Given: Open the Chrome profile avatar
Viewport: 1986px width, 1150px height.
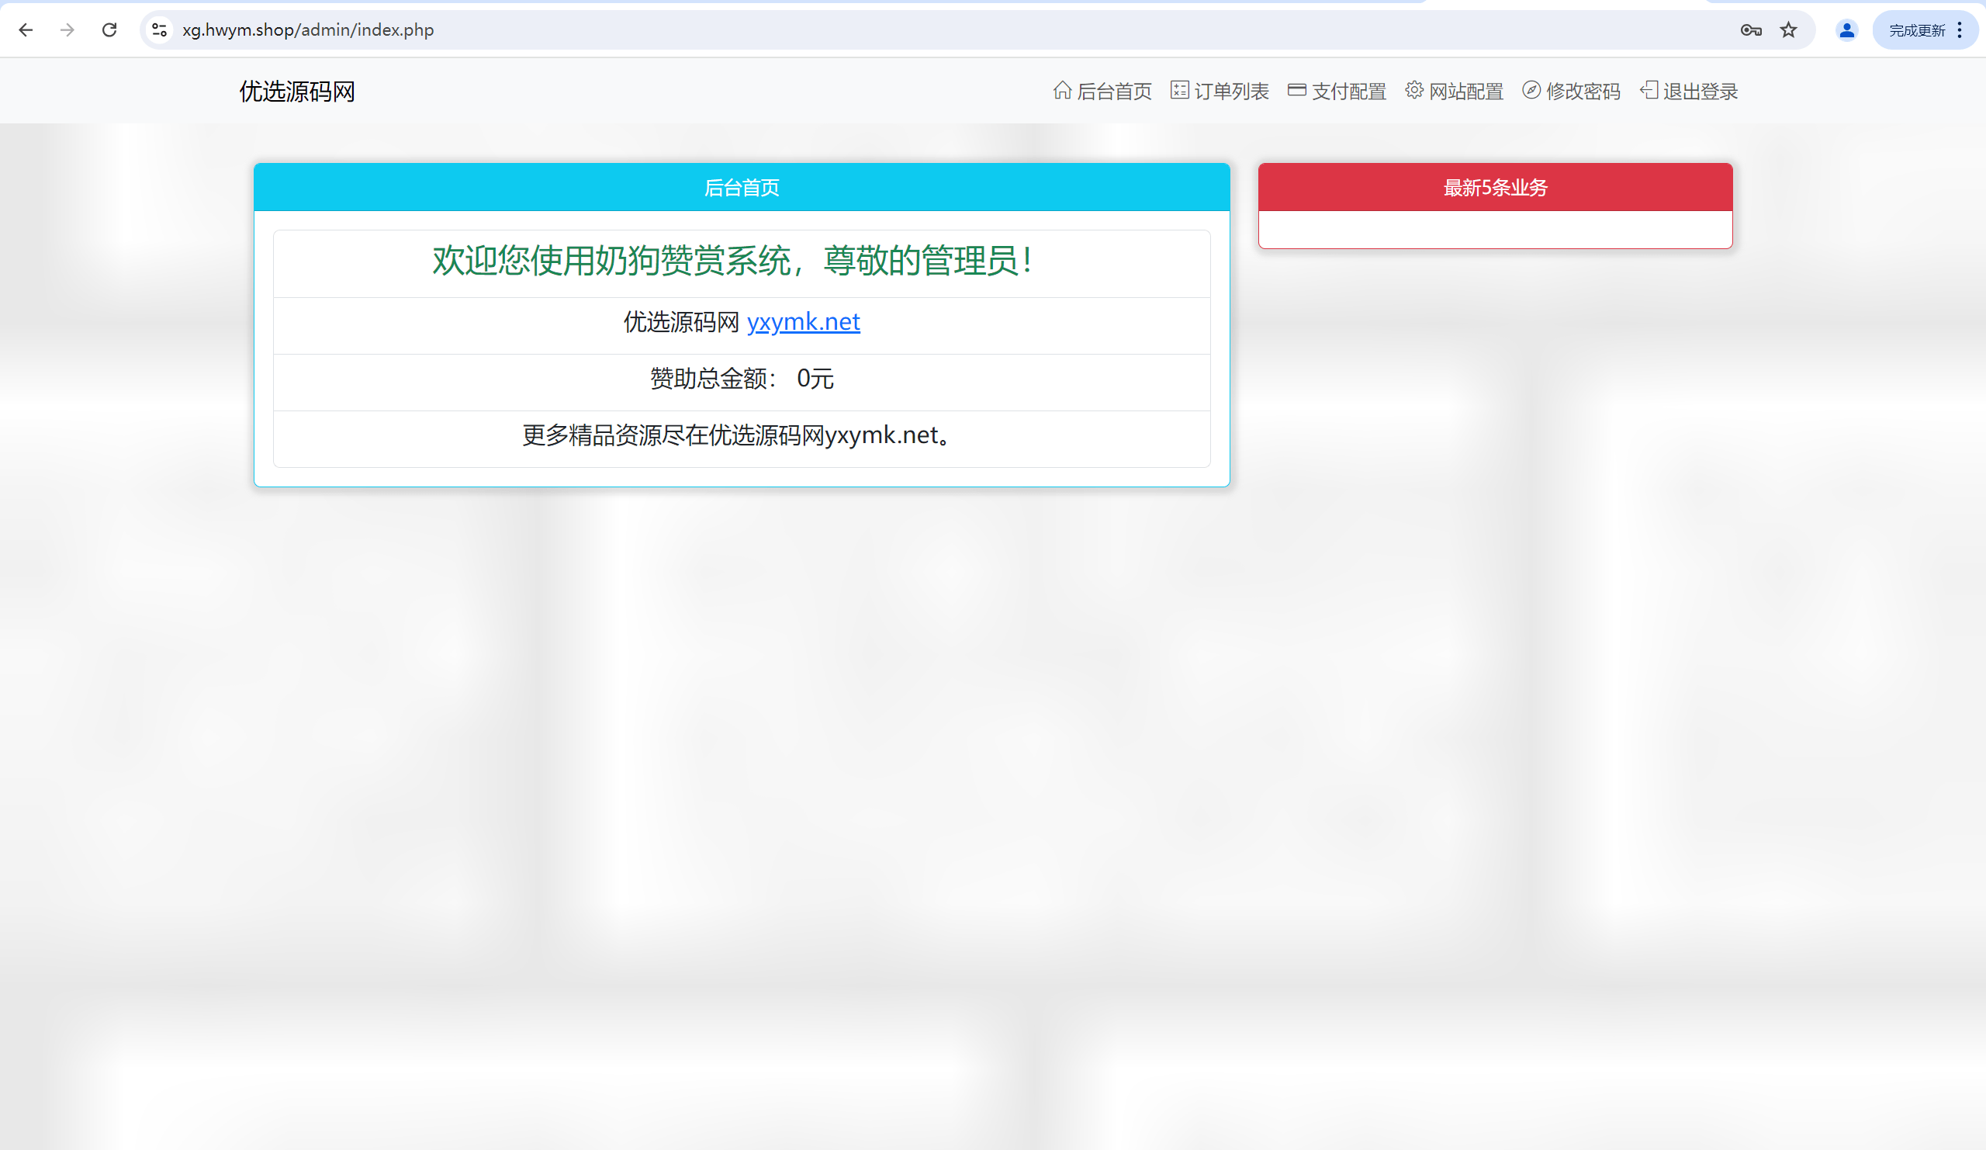Looking at the screenshot, I should (1846, 30).
